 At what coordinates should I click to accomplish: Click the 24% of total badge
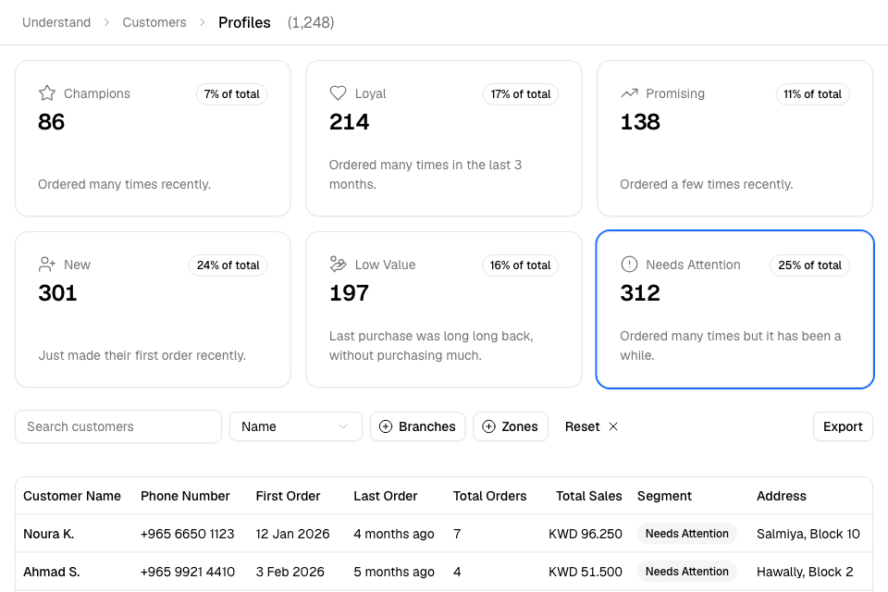pyautogui.click(x=228, y=265)
